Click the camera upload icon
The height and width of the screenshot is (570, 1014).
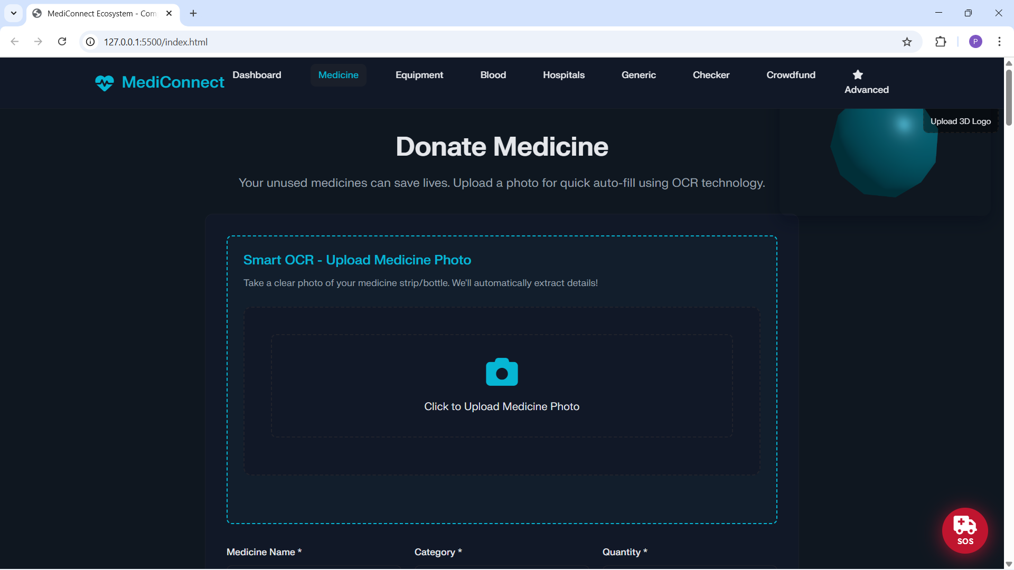pyautogui.click(x=502, y=372)
